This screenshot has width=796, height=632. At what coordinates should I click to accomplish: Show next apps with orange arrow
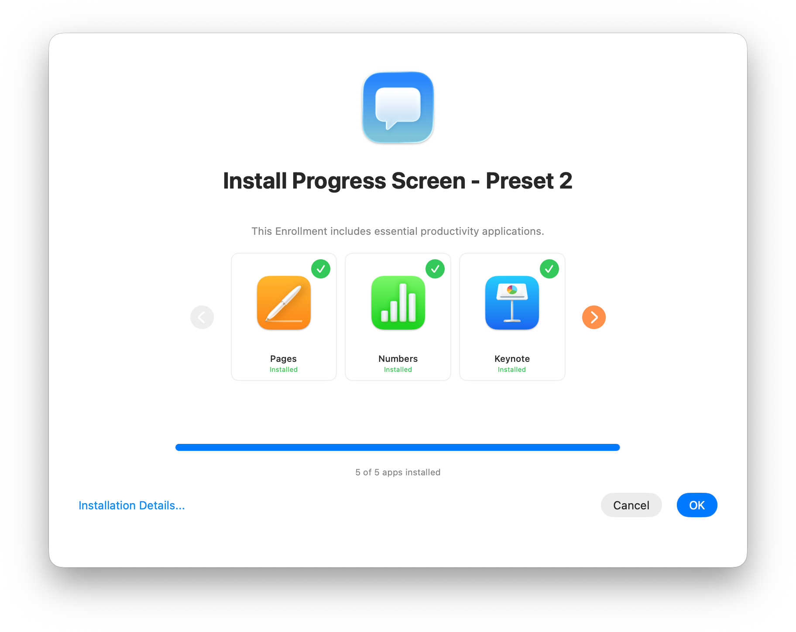(594, 317)
